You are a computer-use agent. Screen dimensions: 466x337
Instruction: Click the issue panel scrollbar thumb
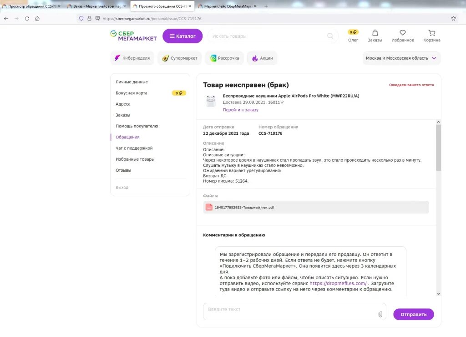pos(438,148)
